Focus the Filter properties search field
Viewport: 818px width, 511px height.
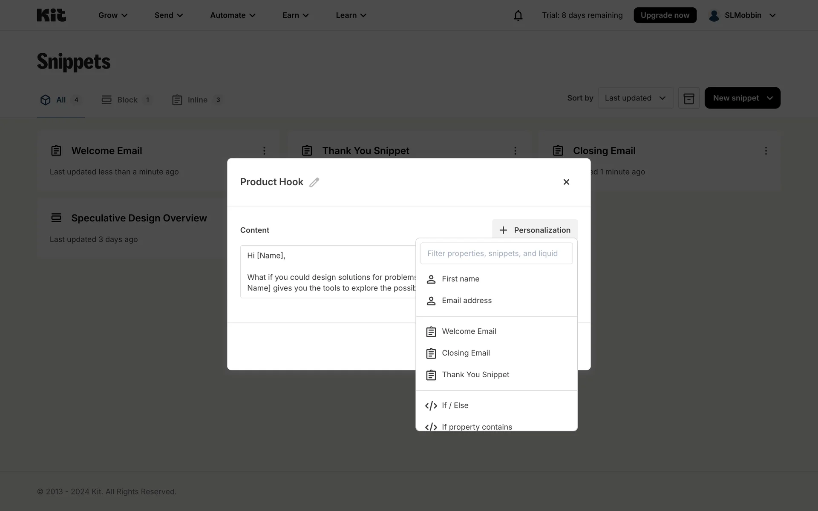coord(496,253)
